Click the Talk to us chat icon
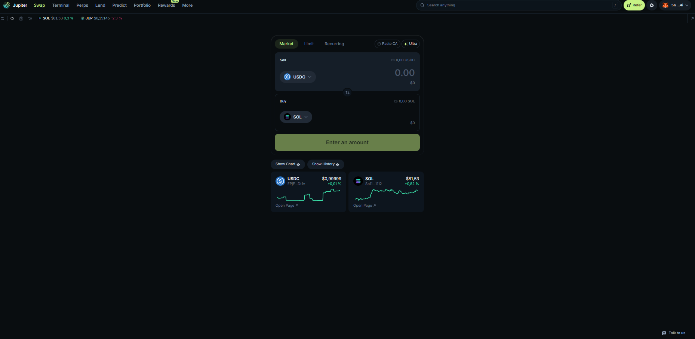695x339 pixels. click(x=664, y=333)
